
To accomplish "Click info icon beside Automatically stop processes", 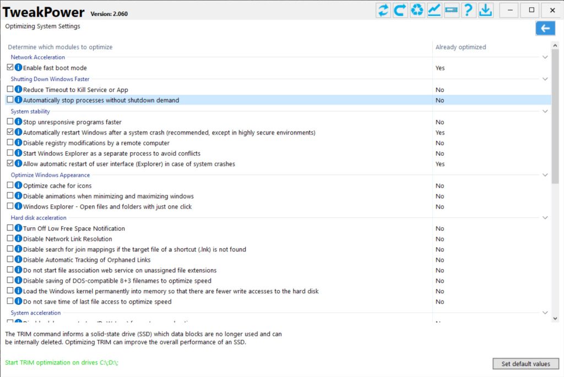I will pyautogui.click(x=18, y=100).
